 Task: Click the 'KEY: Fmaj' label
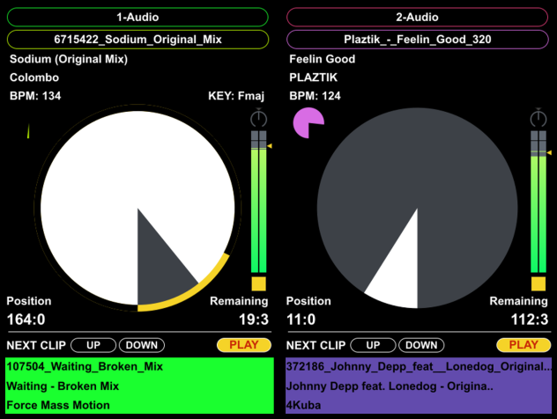tap(236, 96)
